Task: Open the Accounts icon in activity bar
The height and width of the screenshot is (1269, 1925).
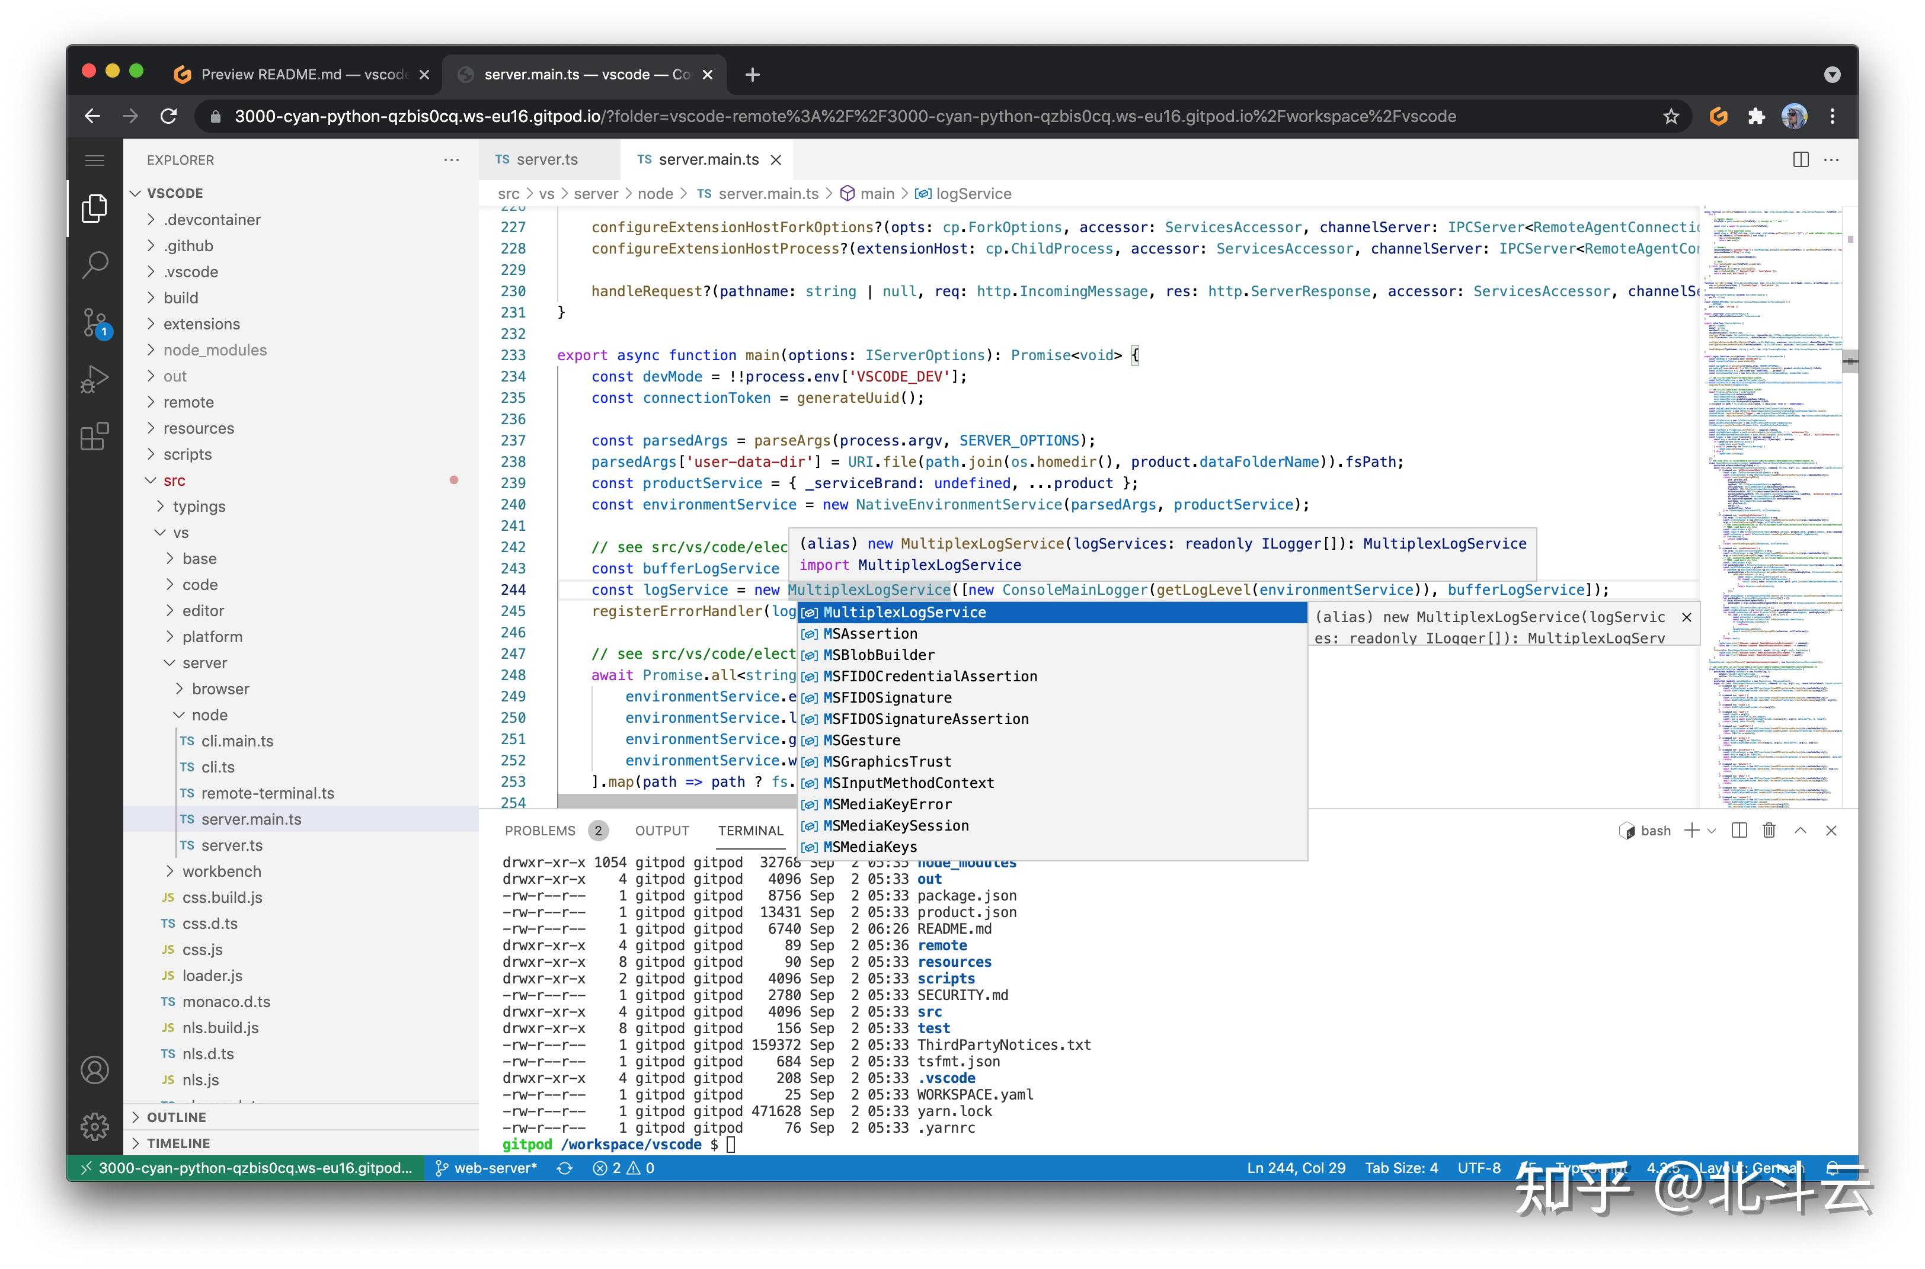Action: pos(95,1070)
